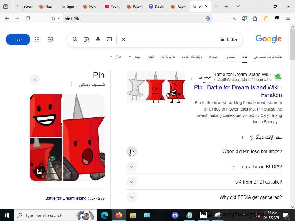Switch to the YouTube browser tab
Image resolution: width=295 pixels, height=221 pixels.
coord(113,7)
